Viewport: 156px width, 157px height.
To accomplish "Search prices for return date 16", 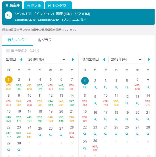I will pyautogui.click(x=95, y=119).
